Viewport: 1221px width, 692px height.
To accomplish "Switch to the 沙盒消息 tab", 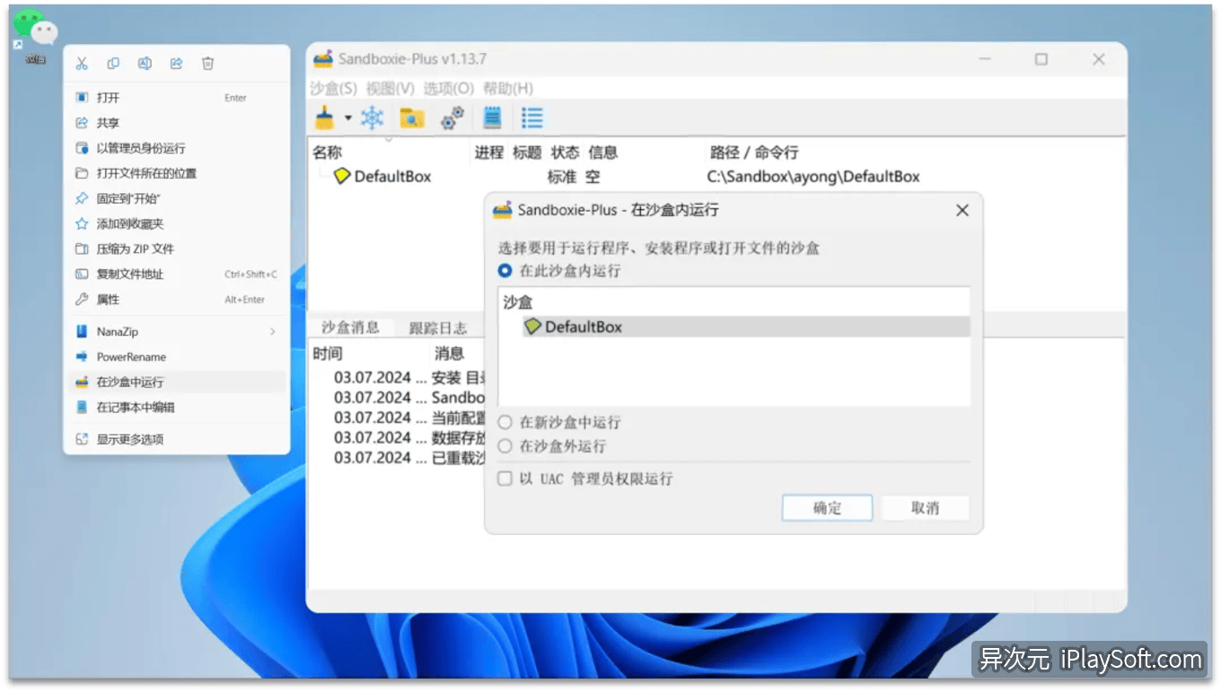I will point(350,328).
